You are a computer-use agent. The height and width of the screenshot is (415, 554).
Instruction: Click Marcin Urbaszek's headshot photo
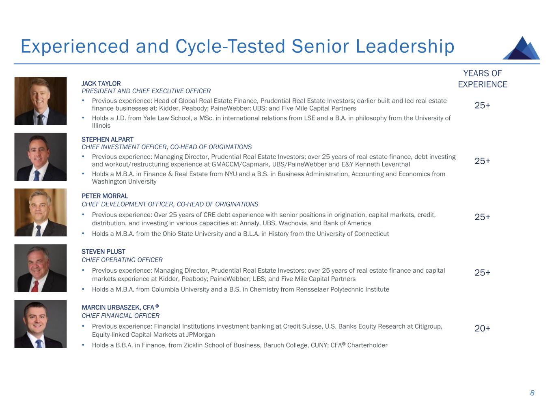point(41,324)
